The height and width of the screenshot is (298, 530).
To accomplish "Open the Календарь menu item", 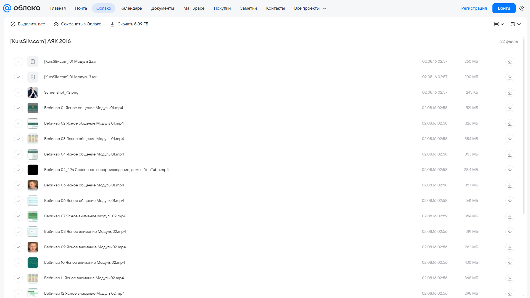I will 131,8.
